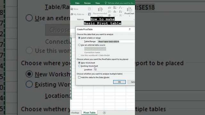This screenshot has width=205, height=115.
Task: Click the Table/Range input field
Action: tap(116, 42)
